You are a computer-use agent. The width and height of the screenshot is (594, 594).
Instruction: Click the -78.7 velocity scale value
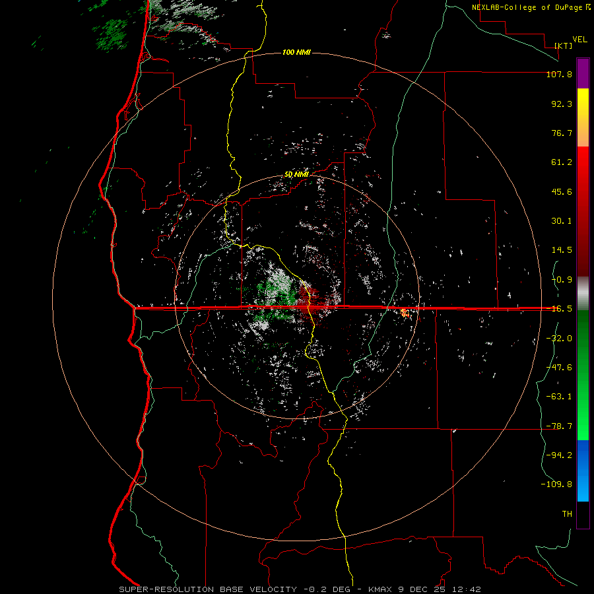click(559, 426)
